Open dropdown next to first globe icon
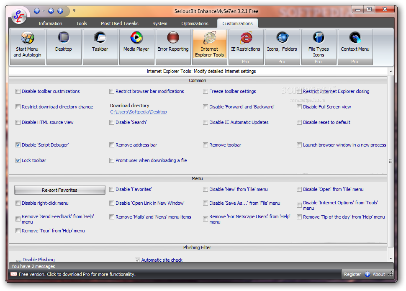Image resolution: width=406 pixels, height=291 pixels. (44, 11)
